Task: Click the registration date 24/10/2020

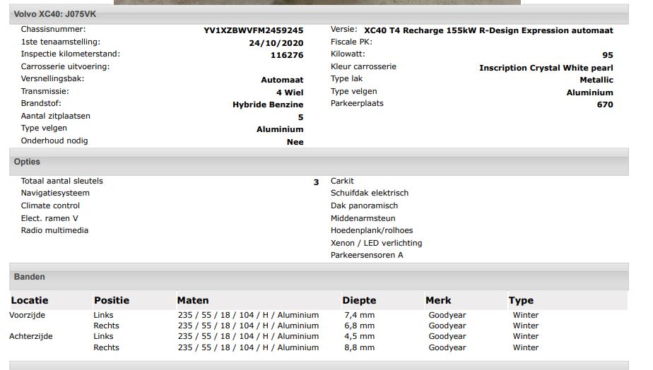Action: pyautogui.click(x=276, y=42)
